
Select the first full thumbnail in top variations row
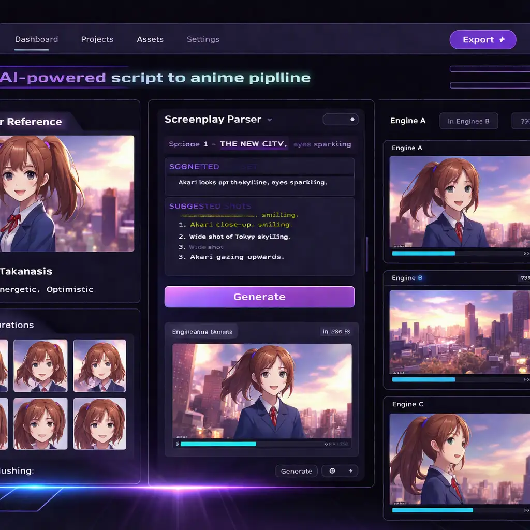tap(40, 366)
